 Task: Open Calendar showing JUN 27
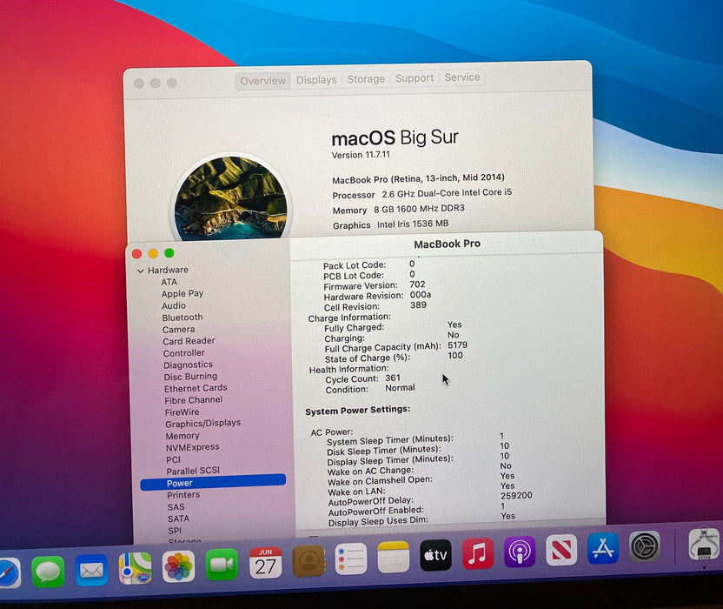tap(265, 562)
